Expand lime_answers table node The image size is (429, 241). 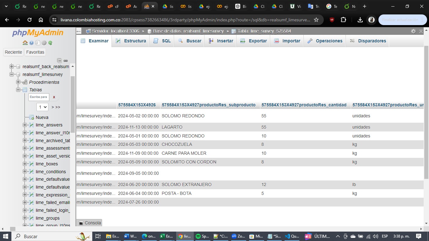pyautogui.click(x=25, y=125)
